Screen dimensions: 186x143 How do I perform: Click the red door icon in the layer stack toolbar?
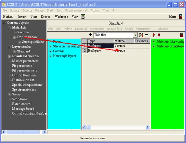[x=182, y=35]
